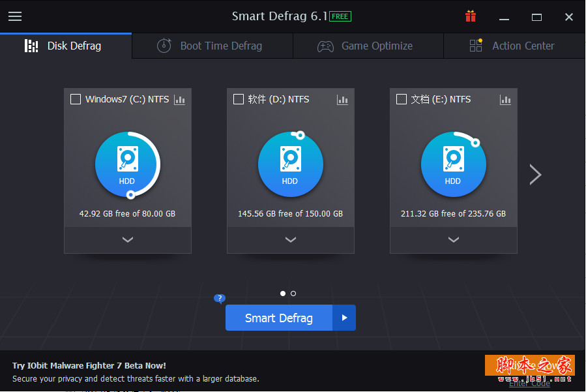Click the HDD icon of 软件 (D:)
This screenshot has height=392, width=586.
pyautogui.click(x=290, y=164)
